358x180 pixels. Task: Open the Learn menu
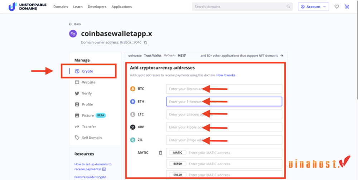click(x=78, y=6)
